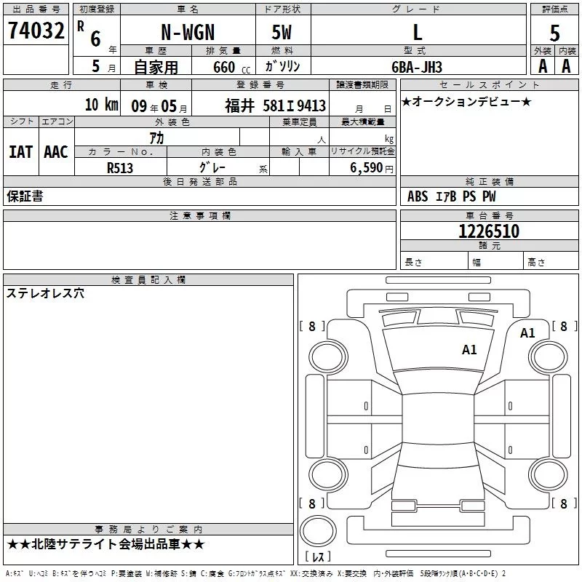Select the 後日発送部品 header
The width and height of the screenshot is (582, 582).
[x=199, y=181]
